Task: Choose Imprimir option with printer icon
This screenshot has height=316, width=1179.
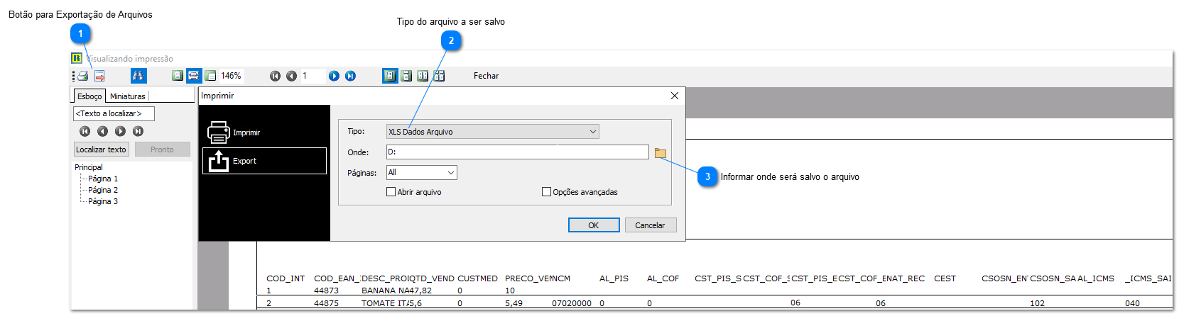Action: (x=264, y=132)
